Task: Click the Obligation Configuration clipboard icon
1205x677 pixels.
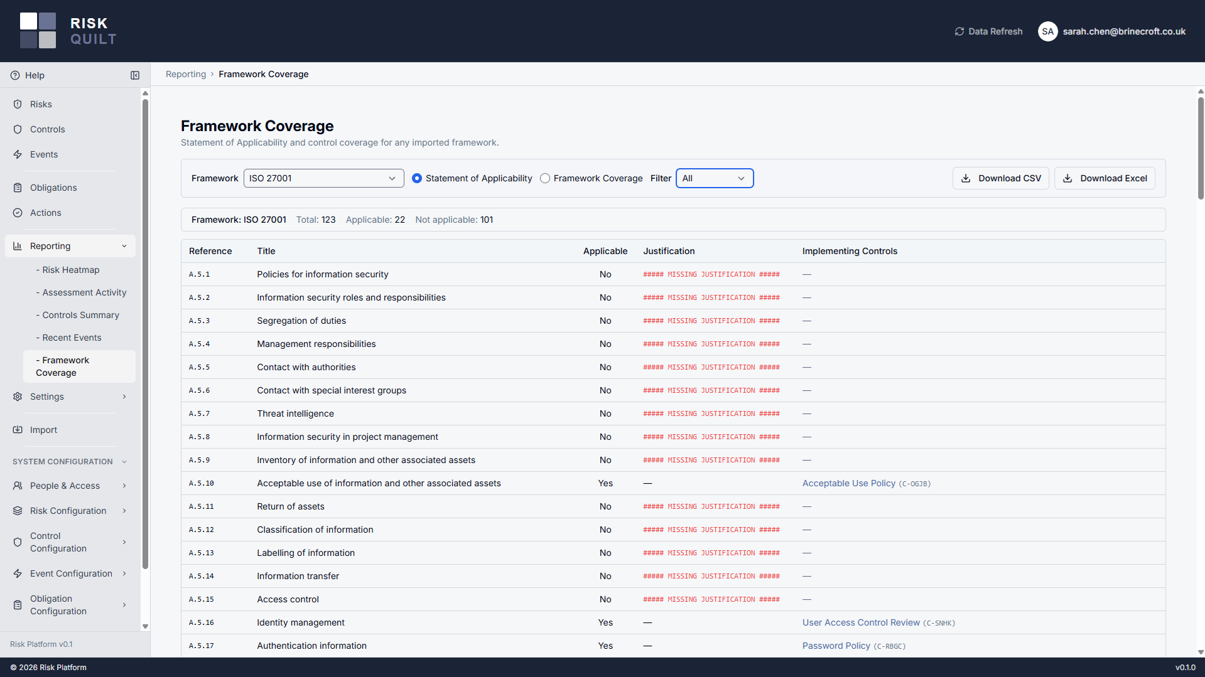Action: (x=18, y=605)
